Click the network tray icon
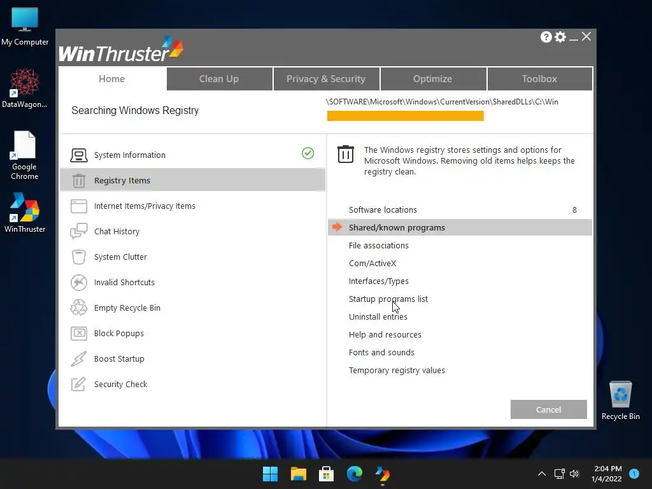The height and width of the screenshot is (489, 652). (559, 474)
